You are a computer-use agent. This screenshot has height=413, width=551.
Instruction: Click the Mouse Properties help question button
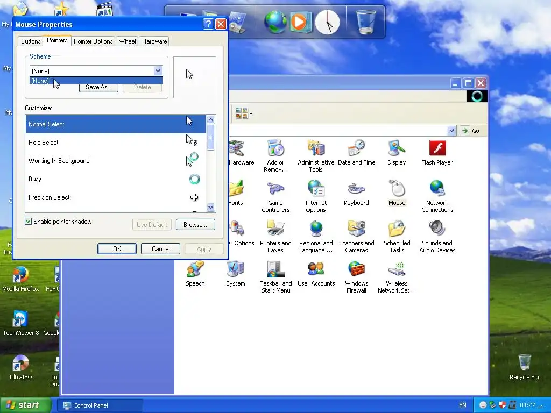(x=208, y=24)
